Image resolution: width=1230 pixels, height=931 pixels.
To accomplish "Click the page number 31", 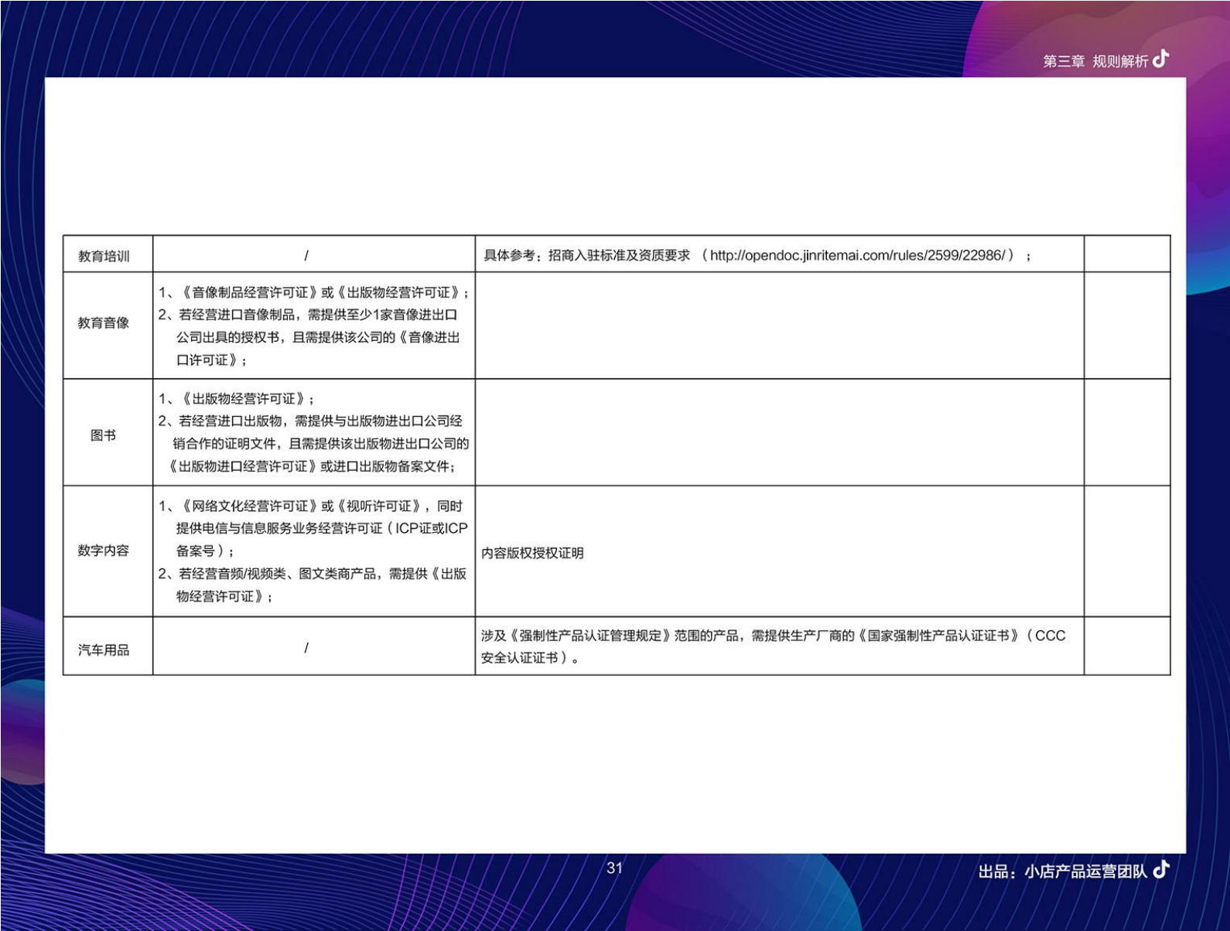I will point(614,868).
